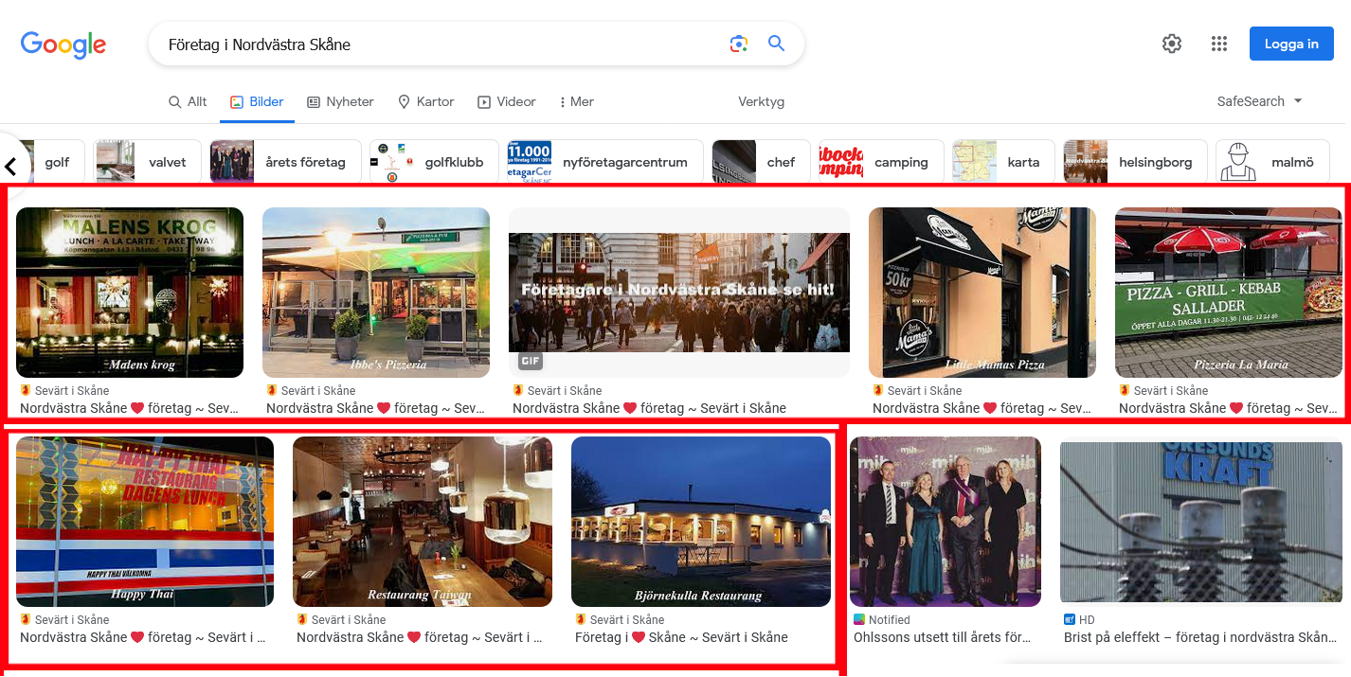Expand the SafeSearch dropdown
Image resolution: width=1351 pixels, height=677 pixels.
click(1260, 101)
